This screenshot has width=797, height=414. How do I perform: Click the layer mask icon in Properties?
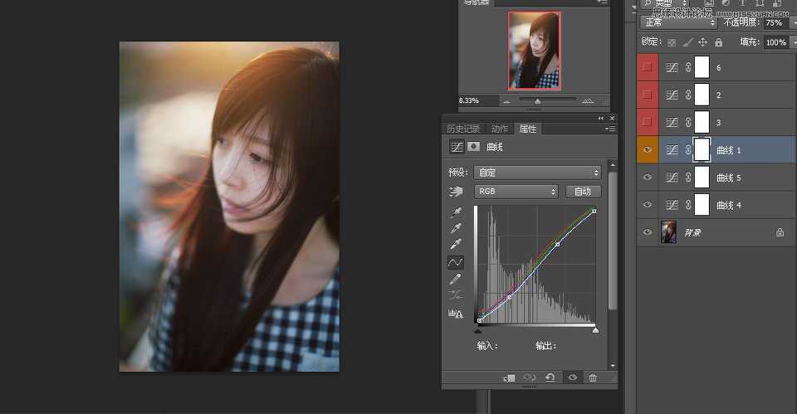click(x=474, y=147)
